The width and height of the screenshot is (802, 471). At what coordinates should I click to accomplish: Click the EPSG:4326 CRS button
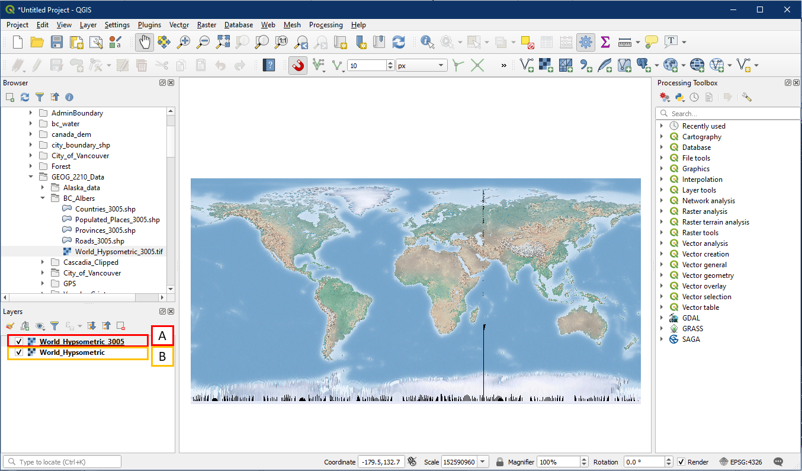coord(744,462)
